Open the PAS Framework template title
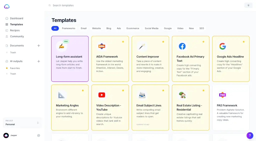Image resolution: width=256 pixels, height=141 pixels. pyautogui.click(x=227, y=105)
